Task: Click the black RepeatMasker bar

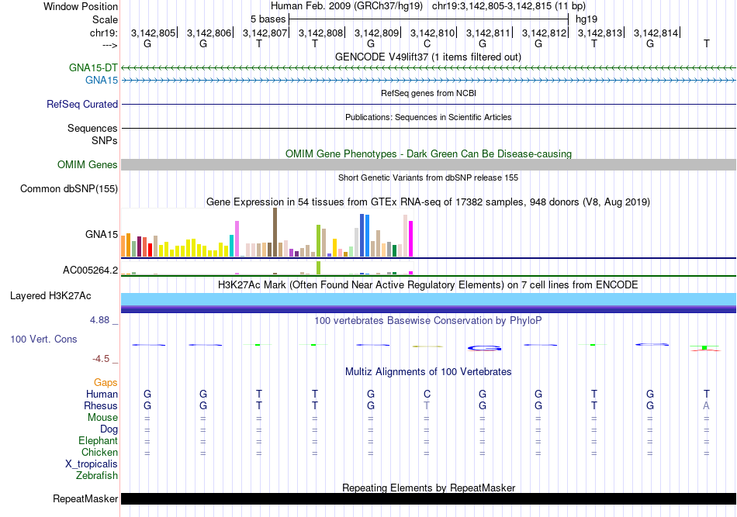Action: [x=429, y=498]
